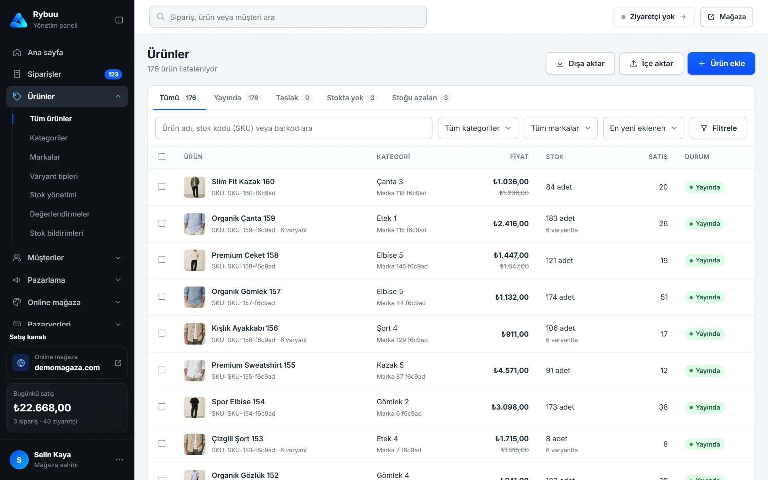The width and height of the screenshot is (768, 480).
Task: Open the En yeni eklenen sort dropdown
Action: (x=643, y=128)
